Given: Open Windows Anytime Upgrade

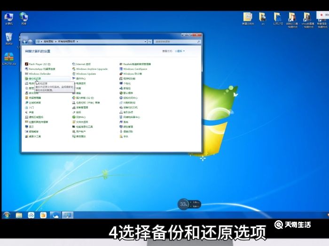Looking at the screenshot, I should coord(90,69).
